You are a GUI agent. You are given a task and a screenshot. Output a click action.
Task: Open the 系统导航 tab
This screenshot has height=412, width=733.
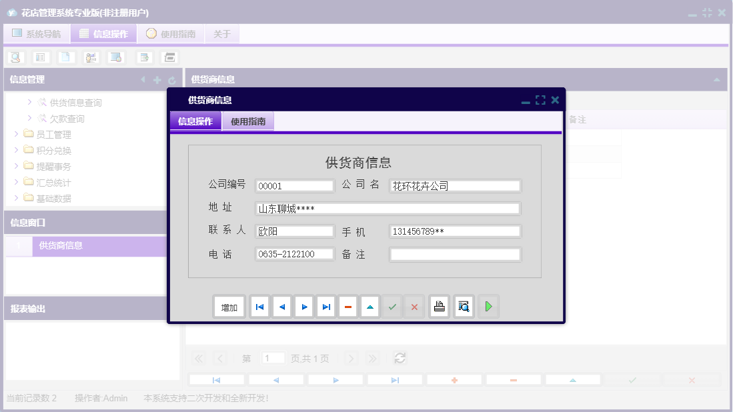click(x=37, y=33)
